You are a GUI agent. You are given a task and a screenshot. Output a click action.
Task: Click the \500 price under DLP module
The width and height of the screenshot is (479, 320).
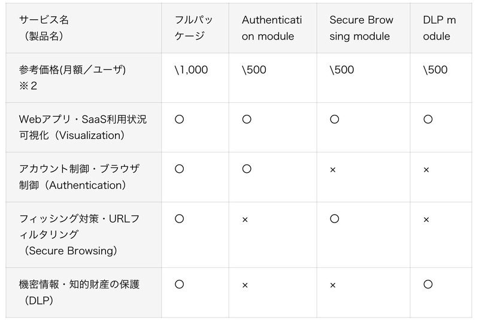[435, 70]
